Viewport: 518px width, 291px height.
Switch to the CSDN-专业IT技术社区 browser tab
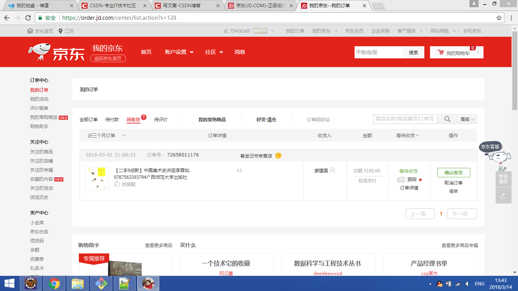tap(113, 6)
